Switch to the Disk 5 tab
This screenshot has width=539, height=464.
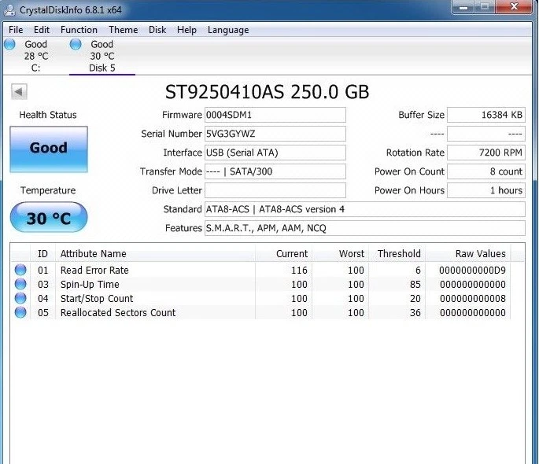click(102, 56)
